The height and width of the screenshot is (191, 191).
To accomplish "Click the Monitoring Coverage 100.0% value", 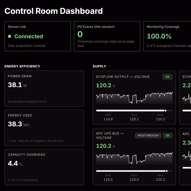I will 159,36.
